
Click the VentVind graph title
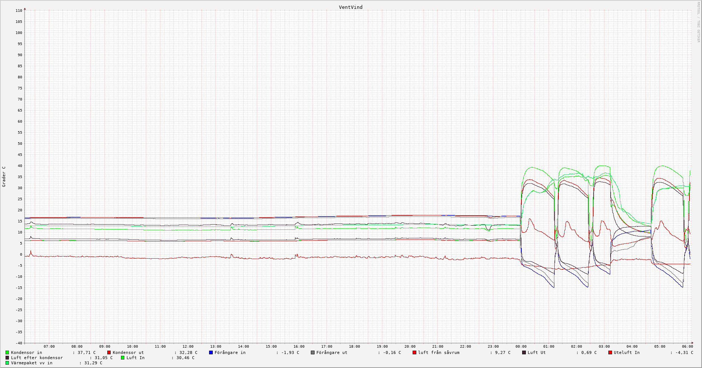coord(350,7)
